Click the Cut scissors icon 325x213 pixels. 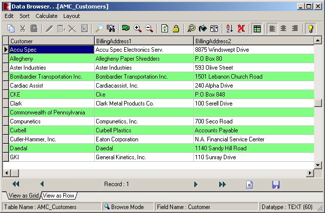pyautogui.click(x=22, y=28)
